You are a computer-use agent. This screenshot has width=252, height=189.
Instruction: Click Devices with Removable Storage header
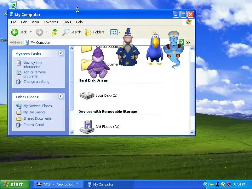coord(108,112)
